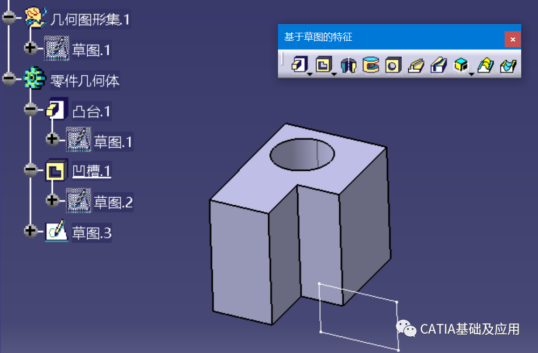The image size is (538, 353).
Task: Open Pocket tool flyout arrow
Action: pyautogui.click(x=334, y=74)
